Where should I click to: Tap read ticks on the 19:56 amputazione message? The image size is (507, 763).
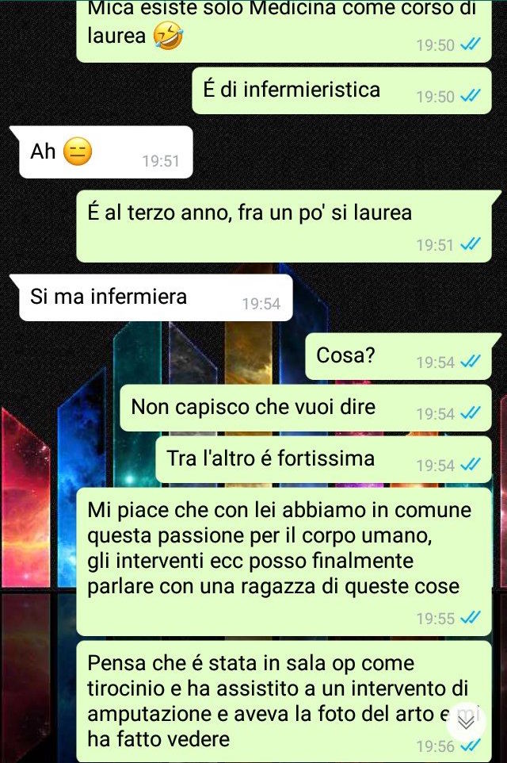pos(470,745)
